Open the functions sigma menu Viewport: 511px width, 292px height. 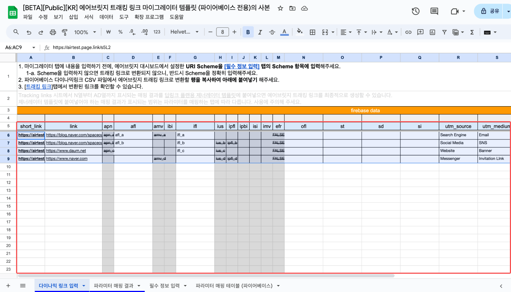click(x=472, y=32)
